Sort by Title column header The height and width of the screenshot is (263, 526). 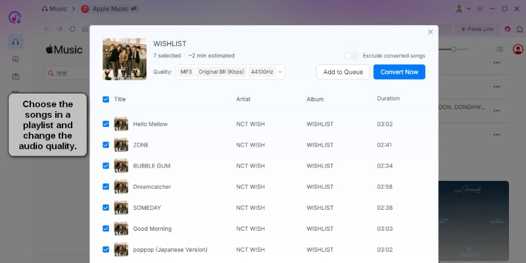(120, 99)
